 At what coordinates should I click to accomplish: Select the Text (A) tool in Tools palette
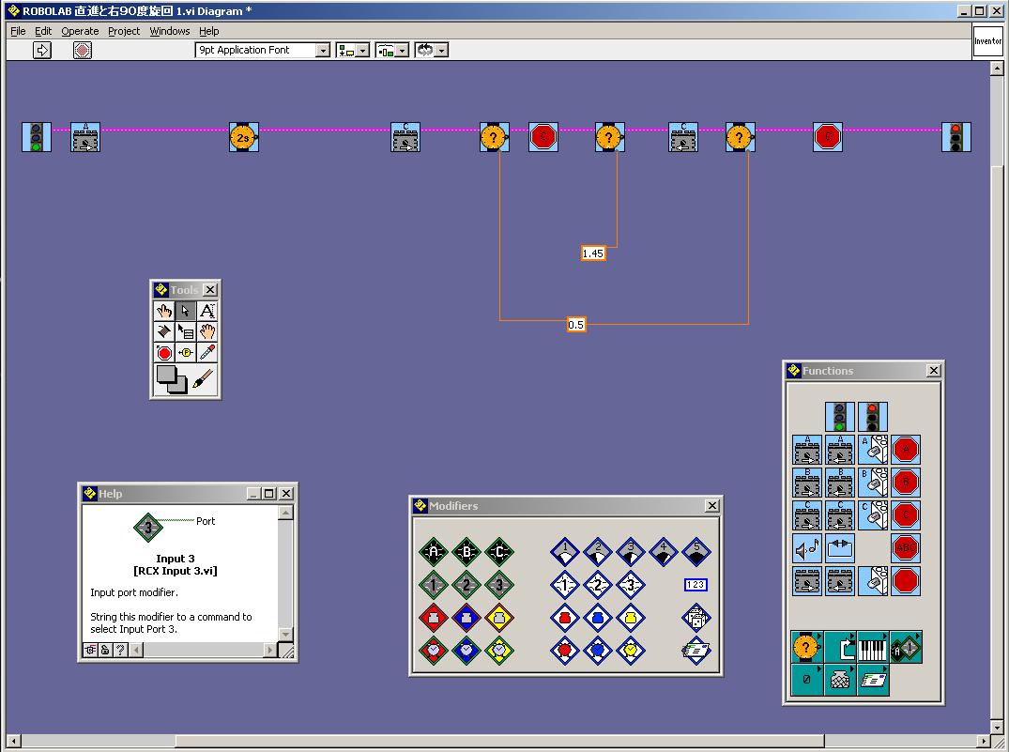[207, 311]
